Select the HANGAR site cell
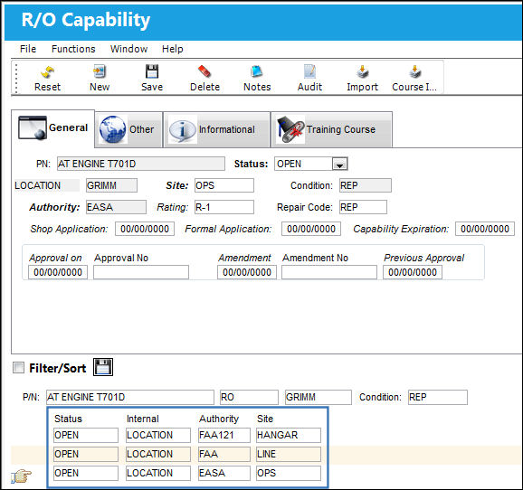The image size is (523, 490). (x=289, y=436)
